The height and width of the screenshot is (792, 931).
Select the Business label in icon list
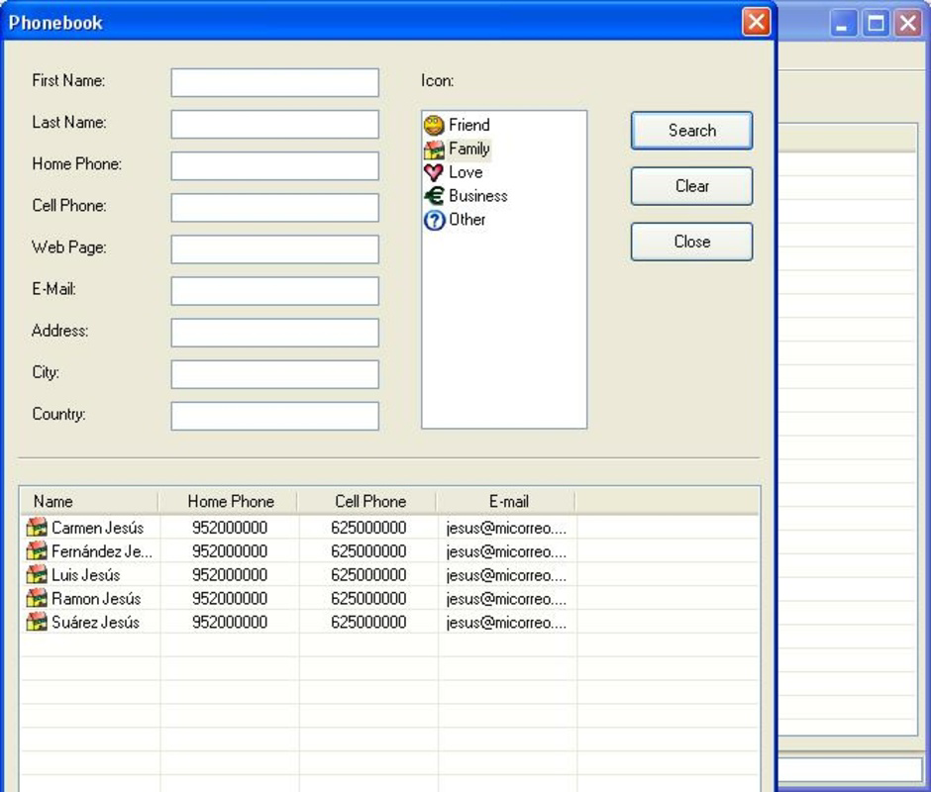[478, 196]
